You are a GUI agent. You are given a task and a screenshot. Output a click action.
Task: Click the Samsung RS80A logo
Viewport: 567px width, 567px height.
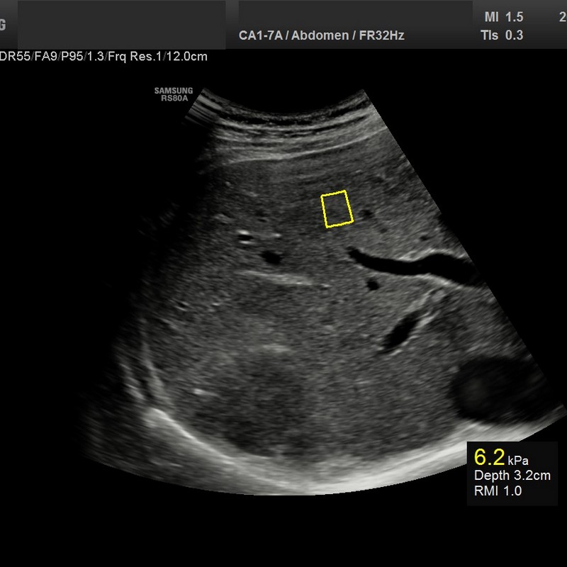click(174, 95)
